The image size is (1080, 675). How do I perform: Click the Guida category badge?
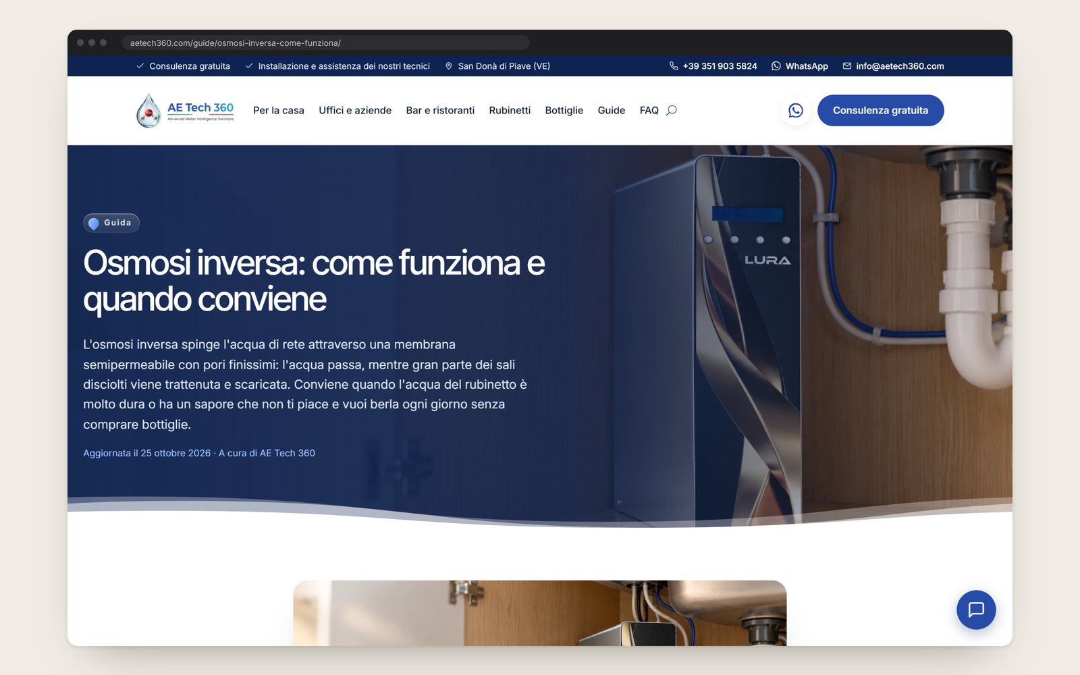pyautogui.click(x=111, y=223)
